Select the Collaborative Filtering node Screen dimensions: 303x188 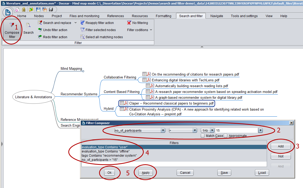(120, 77)
